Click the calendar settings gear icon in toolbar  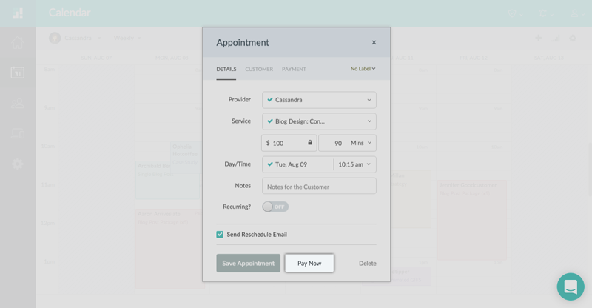573,38
